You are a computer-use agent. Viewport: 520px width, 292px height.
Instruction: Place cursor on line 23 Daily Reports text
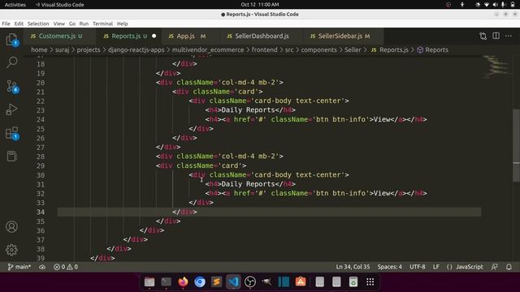249,110
